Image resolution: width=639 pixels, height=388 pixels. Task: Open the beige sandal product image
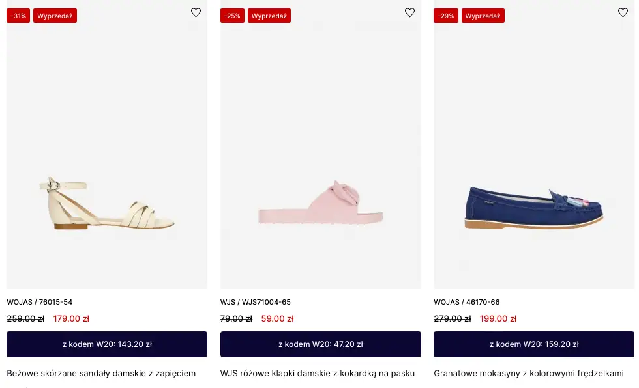point(107,203)
